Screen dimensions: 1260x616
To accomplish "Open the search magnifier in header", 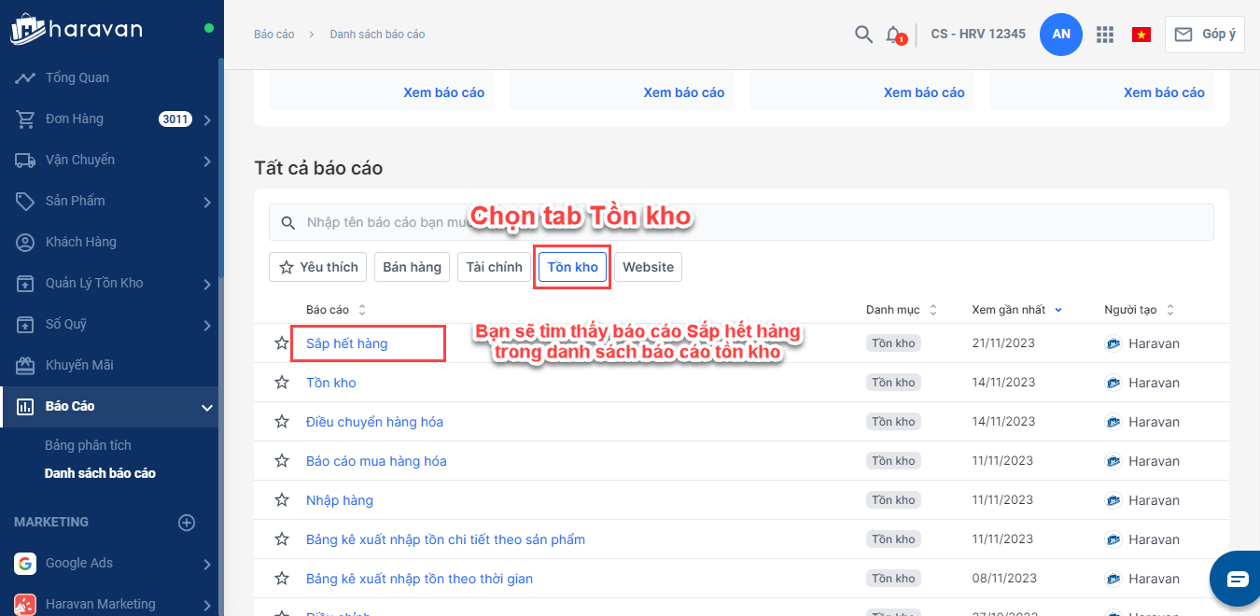I will (x=863, y=35).
